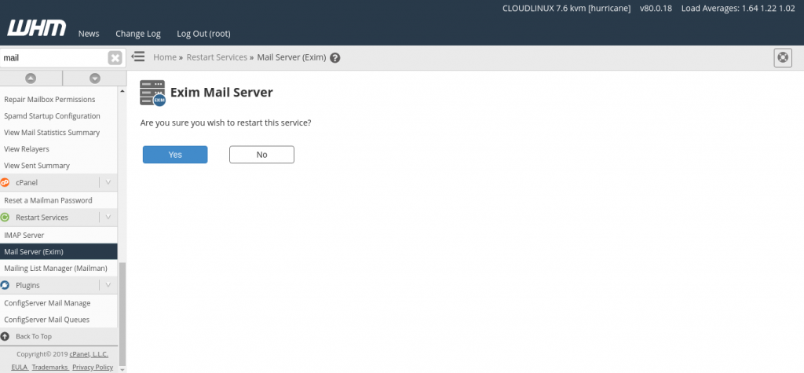804x373 pixels.
Task: Open Reset a Mailman Password
Action: 48,200
